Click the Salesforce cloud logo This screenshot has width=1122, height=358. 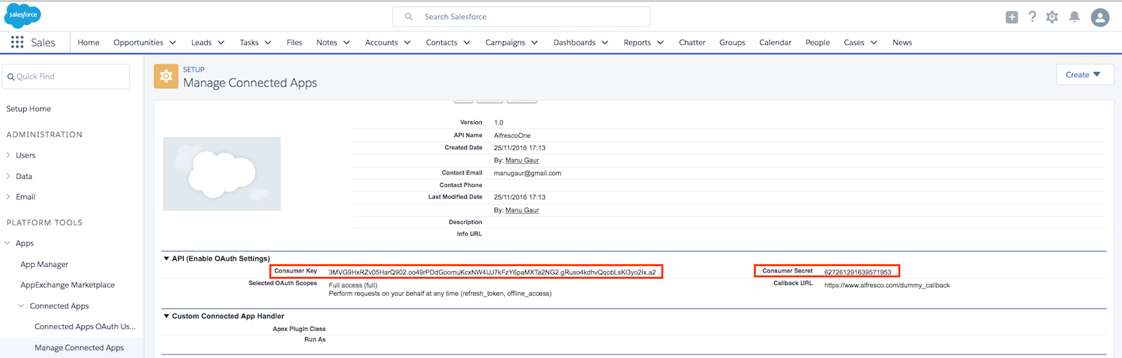pyautogui.click(x=22, y=15)
